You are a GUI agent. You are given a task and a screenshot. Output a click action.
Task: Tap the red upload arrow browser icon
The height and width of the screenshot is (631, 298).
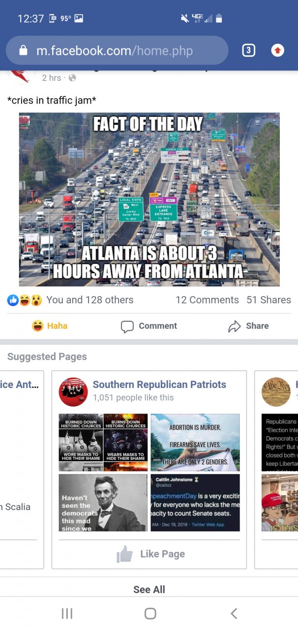click(x=277, y=50)
